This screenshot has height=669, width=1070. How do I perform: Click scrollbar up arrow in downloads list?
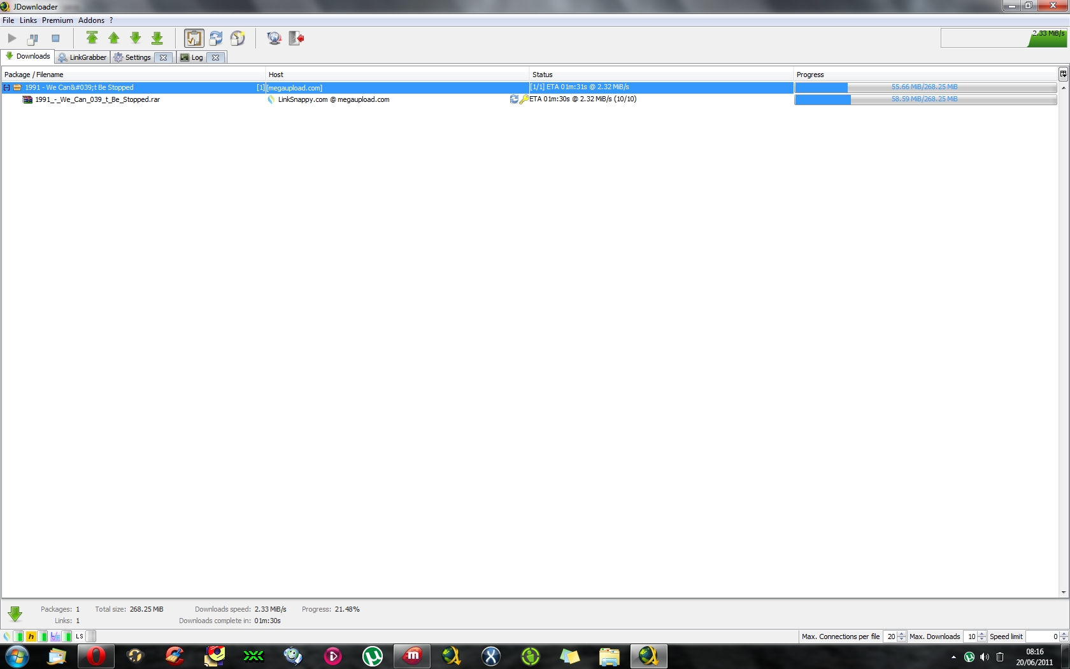pyautogui.click(x=1063, y=87)
